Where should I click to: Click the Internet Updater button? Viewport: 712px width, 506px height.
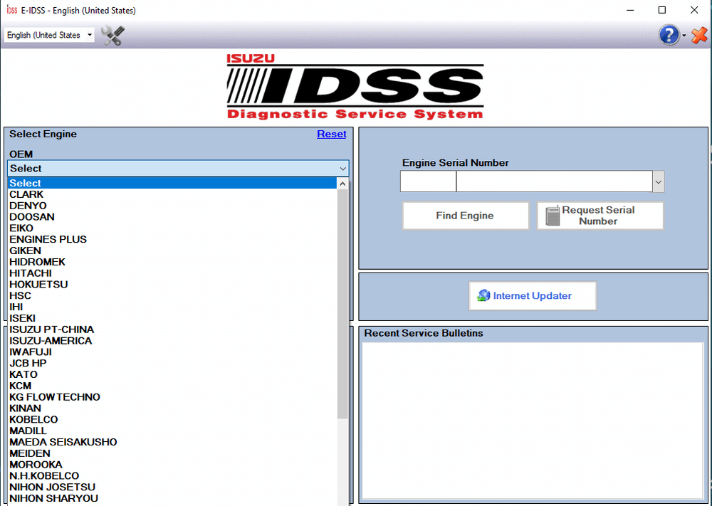[x=532, y=295]
